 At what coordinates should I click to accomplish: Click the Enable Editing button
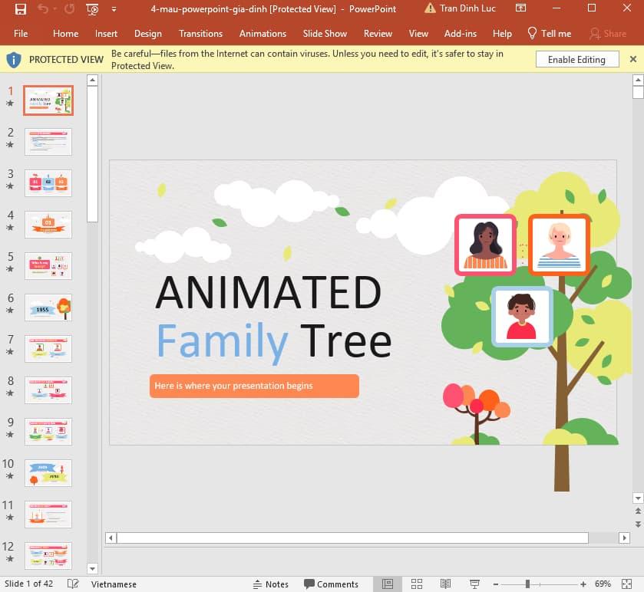576,59
